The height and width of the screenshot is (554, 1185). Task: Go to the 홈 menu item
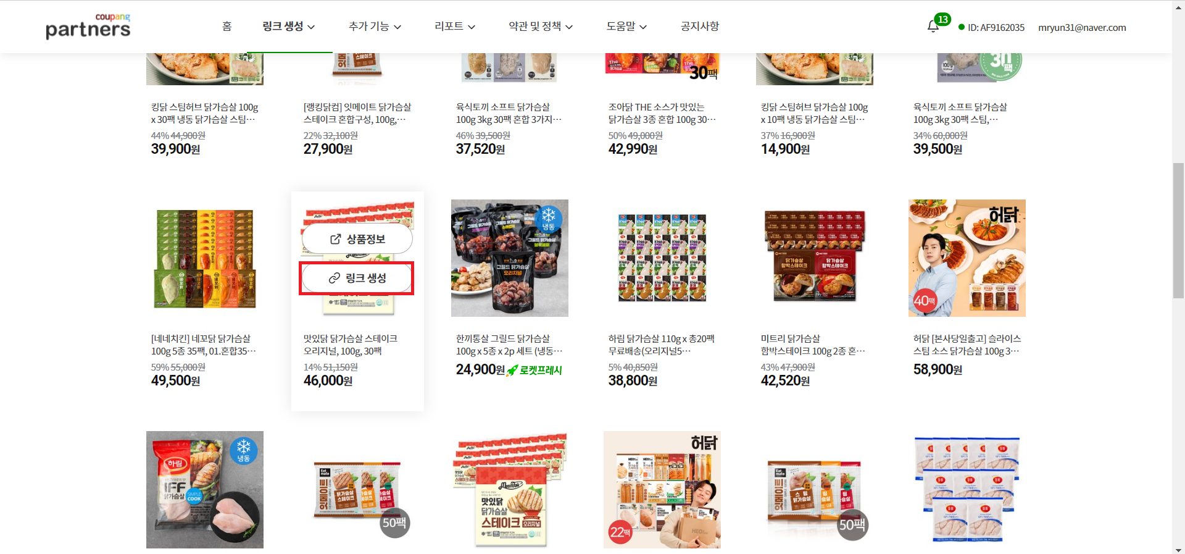click(227, 26)
